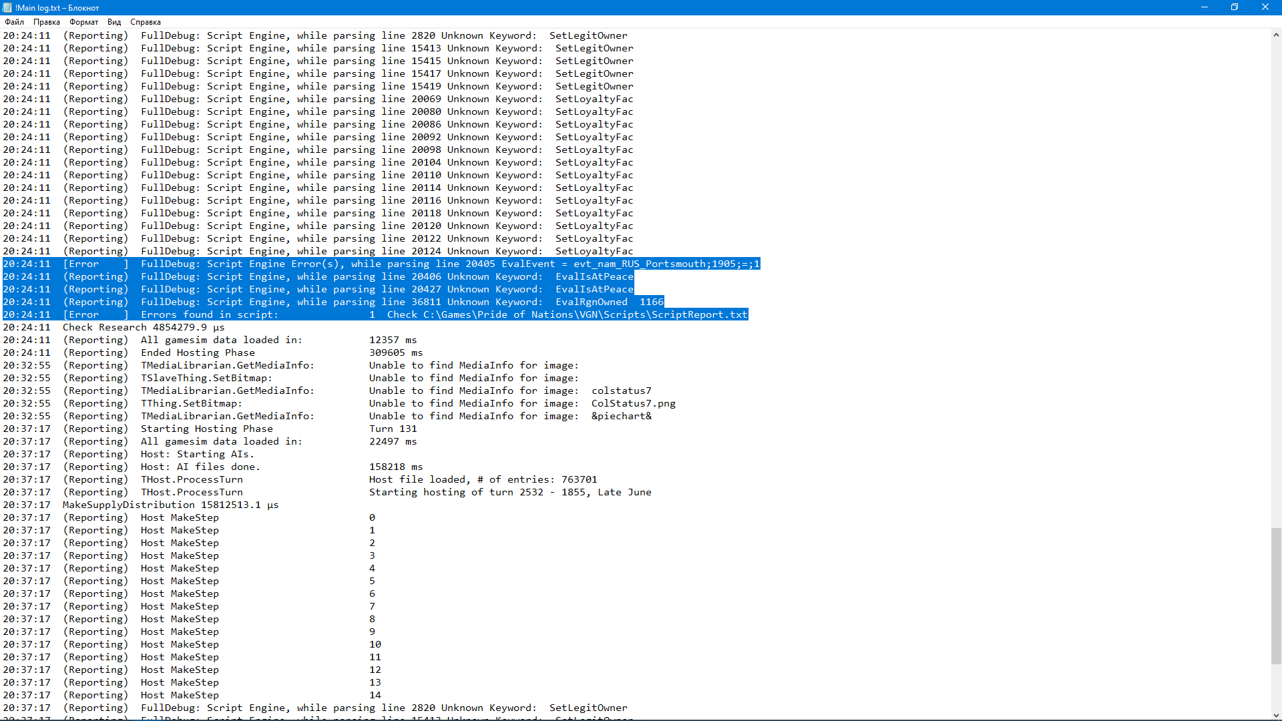Open the Справка menu
The height and width of the screenshot is (721, 1282).
(146, 22)
